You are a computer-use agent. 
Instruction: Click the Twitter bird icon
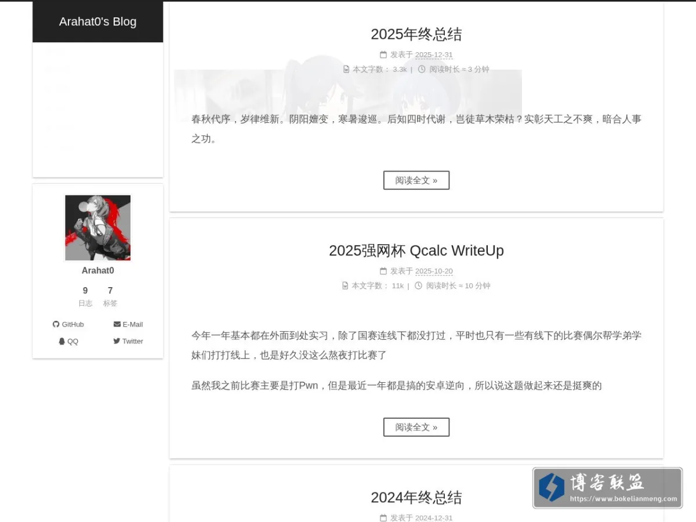click(117, 341)
